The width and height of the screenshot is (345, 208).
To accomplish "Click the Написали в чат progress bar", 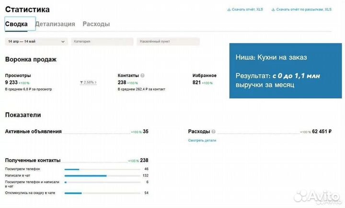I will tap(103, 175).
